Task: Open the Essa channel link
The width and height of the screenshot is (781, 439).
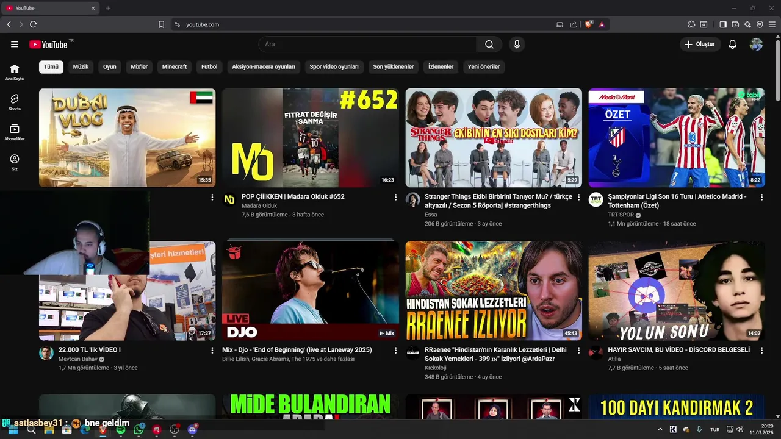Action: 431,215
